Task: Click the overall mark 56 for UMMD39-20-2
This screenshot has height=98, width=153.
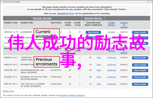Action: click(x=90, y=58)
